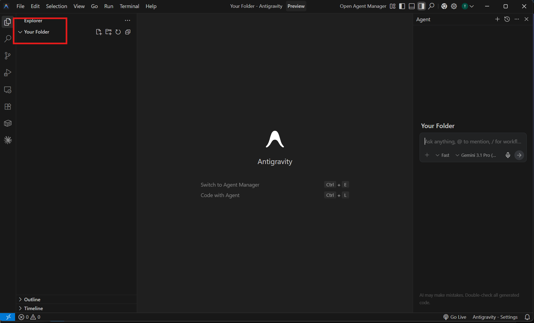This screenshot has height=323, width=534.
Task: Toggle the bottom panel visibility
Action: click(x=411, y=6)
